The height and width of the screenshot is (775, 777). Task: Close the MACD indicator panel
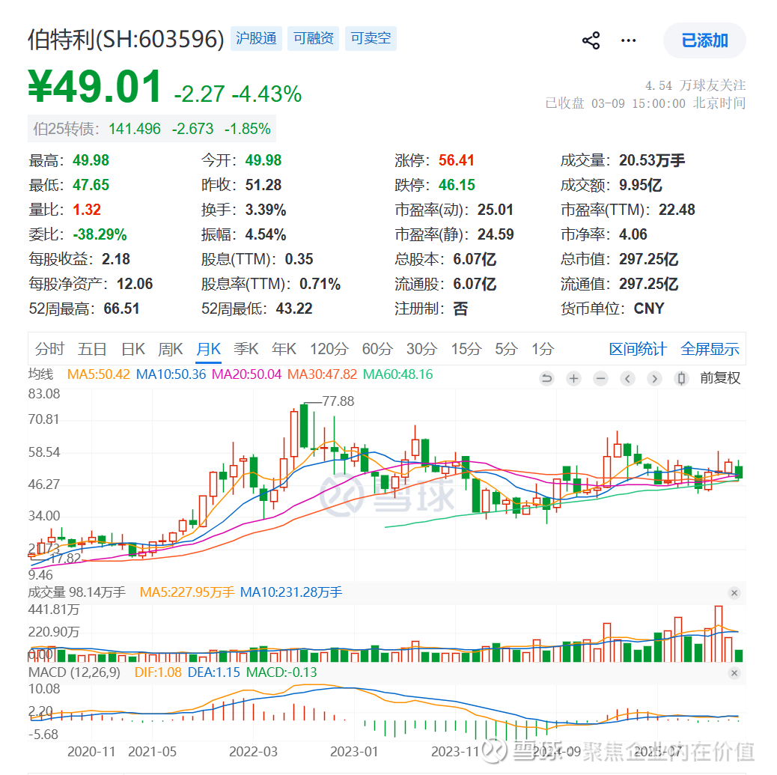(x=734, y=673)
